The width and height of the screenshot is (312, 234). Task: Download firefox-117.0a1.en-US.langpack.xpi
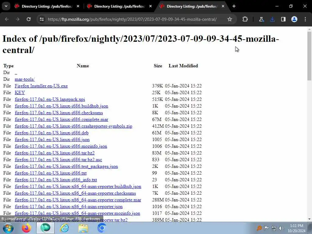[50, 99]
